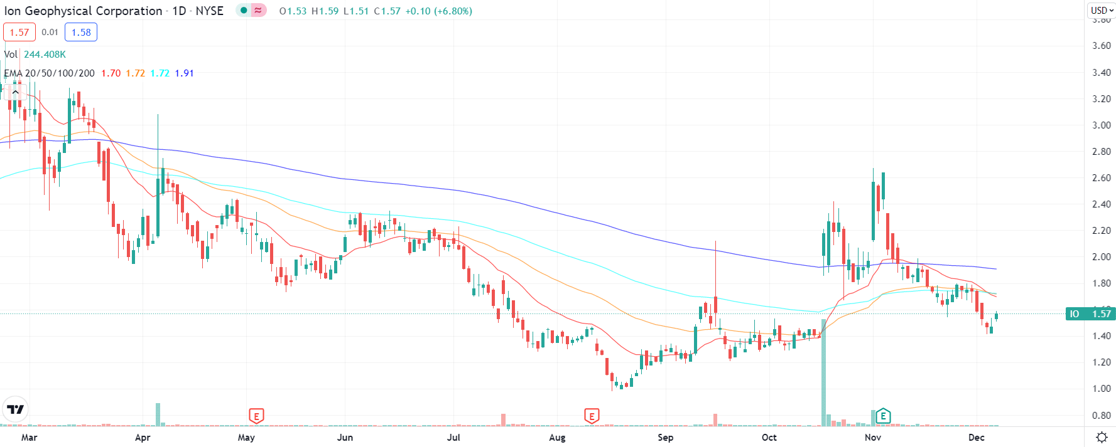The width and height of the screenshot is (1116, 447).
Task: Click the NYSE exchange label
Action: pos(210,11)
